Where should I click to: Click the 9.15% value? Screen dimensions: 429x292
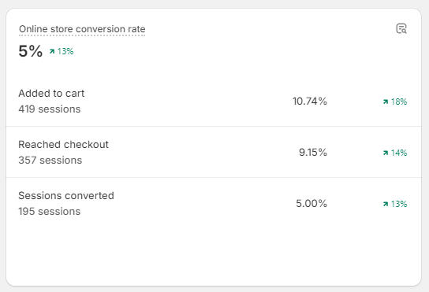(x=313, y=153)
